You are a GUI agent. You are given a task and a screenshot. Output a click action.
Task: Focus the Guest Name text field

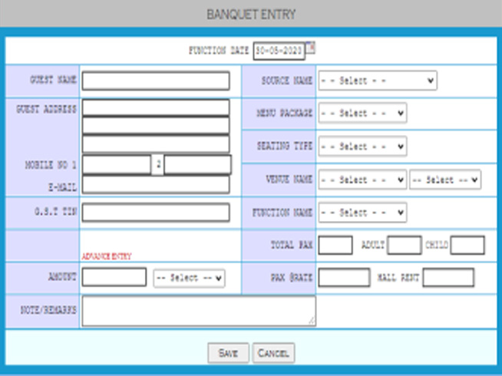pos(156,81)
